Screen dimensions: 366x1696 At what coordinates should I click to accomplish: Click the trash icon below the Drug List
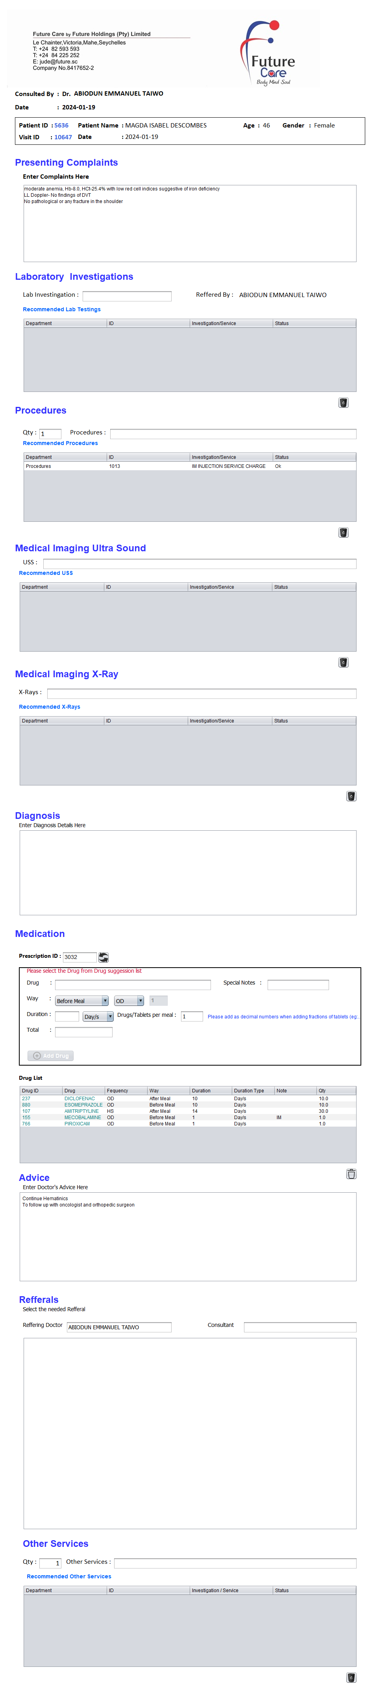click(x=351, y=1173)
